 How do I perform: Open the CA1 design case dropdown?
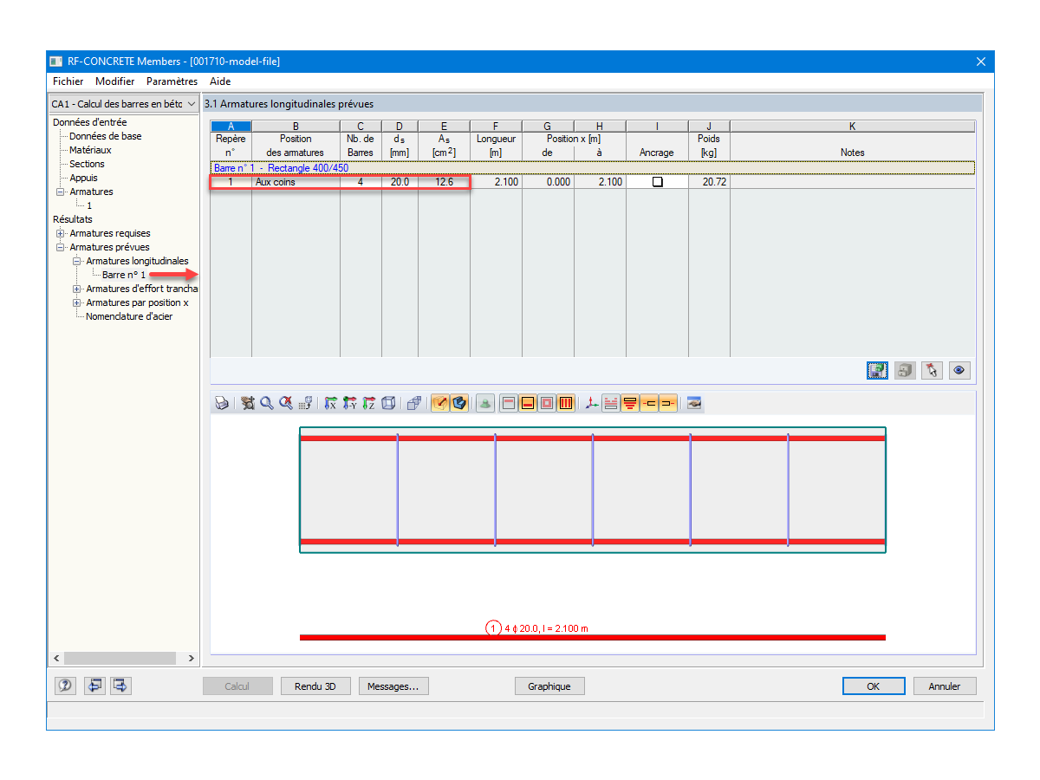pos(191,104)
